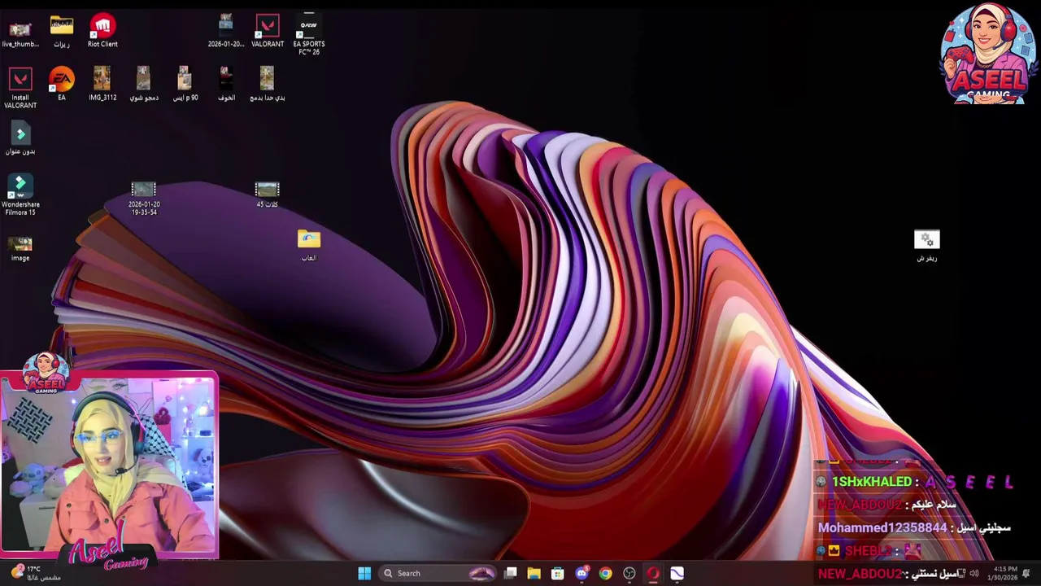Select the 2026-01-20 19-35-54 video clip

(x=144, y=199)
